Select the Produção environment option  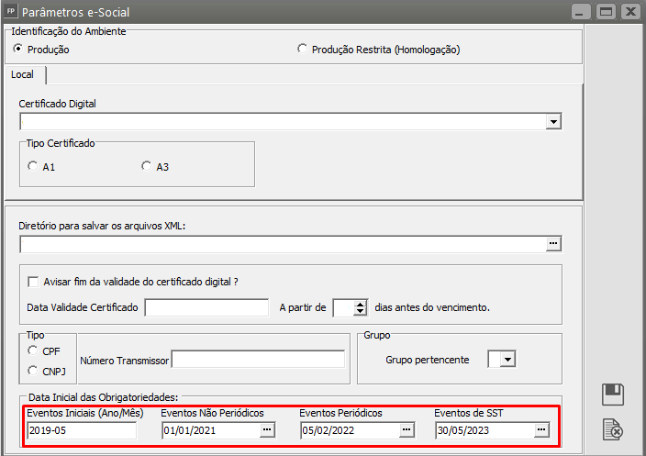pyautogui.click(x=17, y=50)
